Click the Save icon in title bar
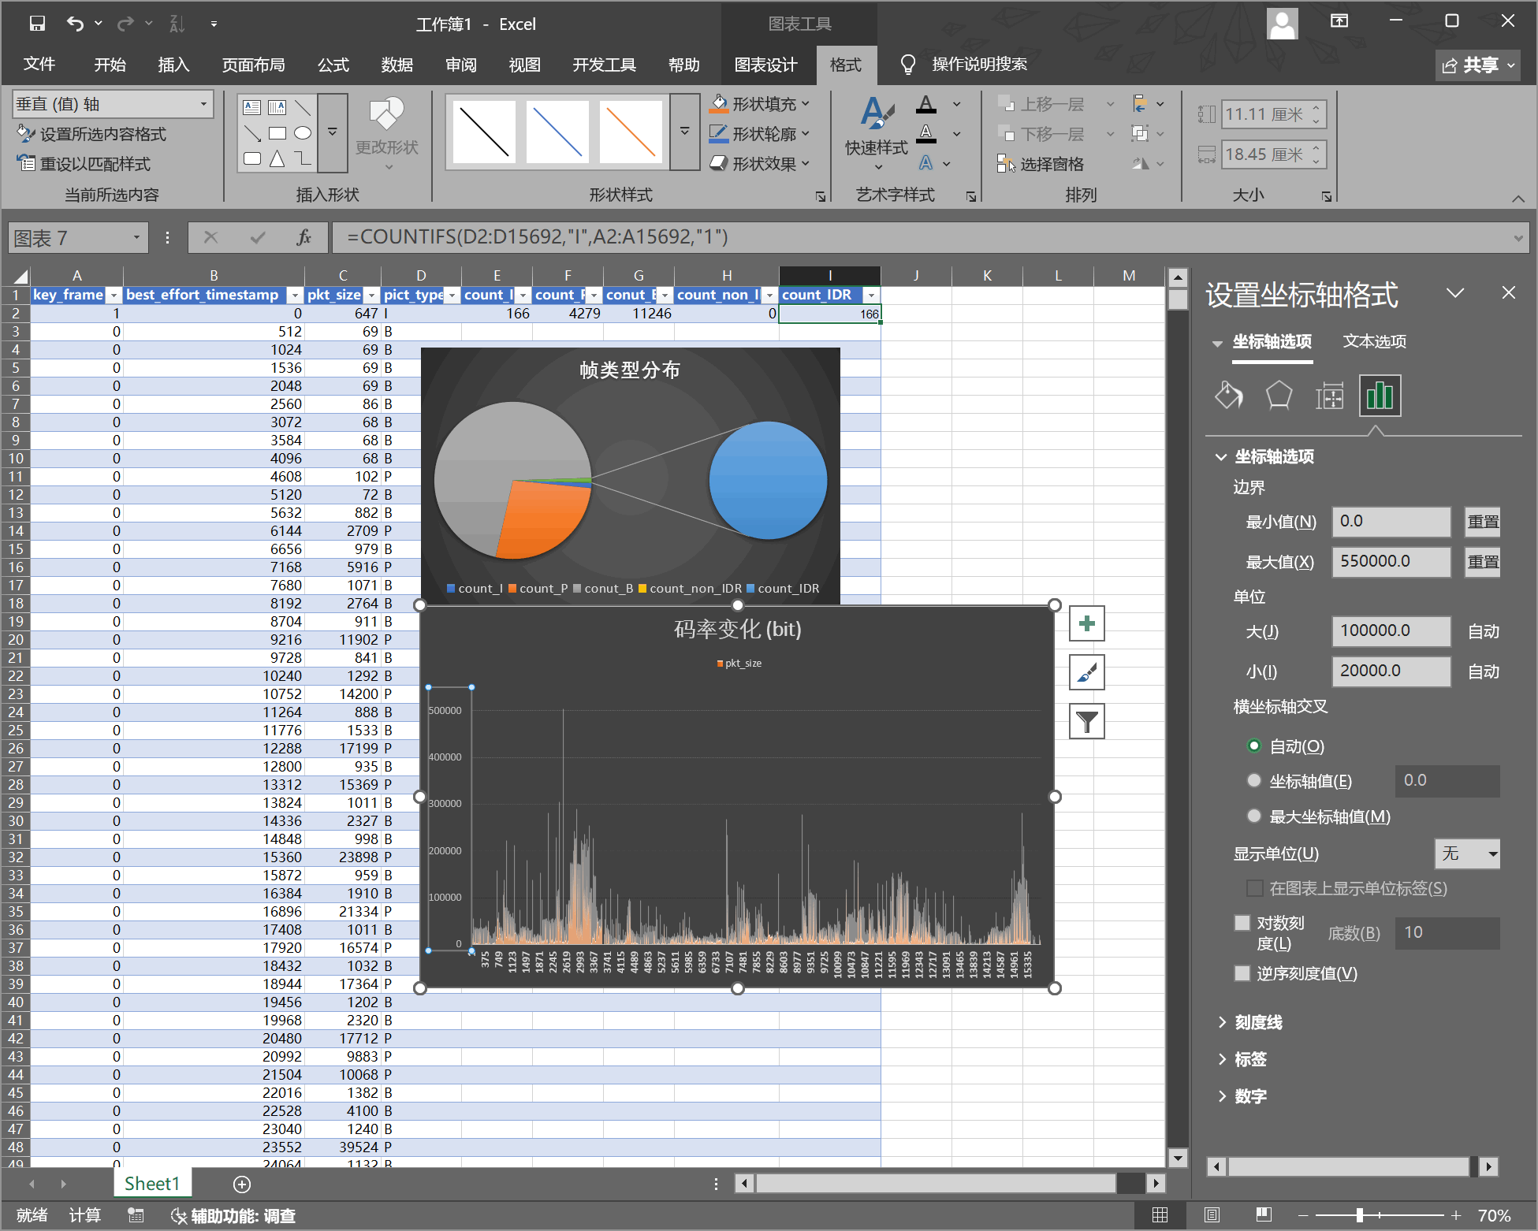This screenshot has height=1231, width=1538. pos(37,24)
